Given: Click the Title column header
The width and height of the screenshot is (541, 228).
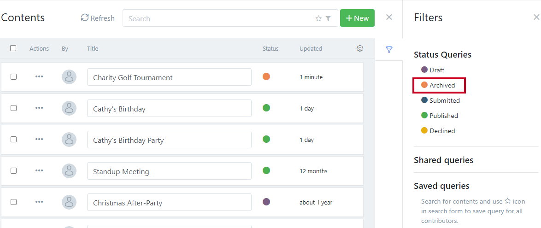Looking at the screenshot, I should click(x=93, y=49).
